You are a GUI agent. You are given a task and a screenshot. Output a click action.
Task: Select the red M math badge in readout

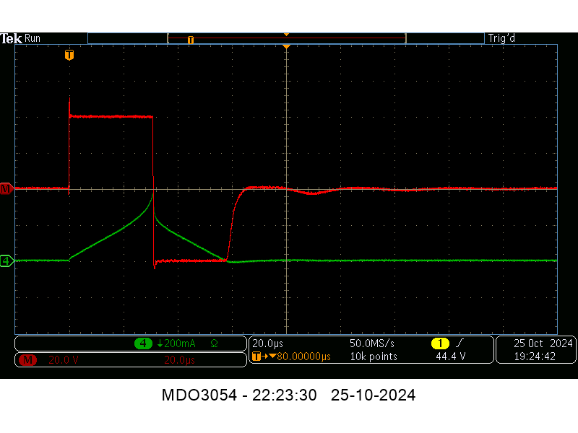coord(29,359)
